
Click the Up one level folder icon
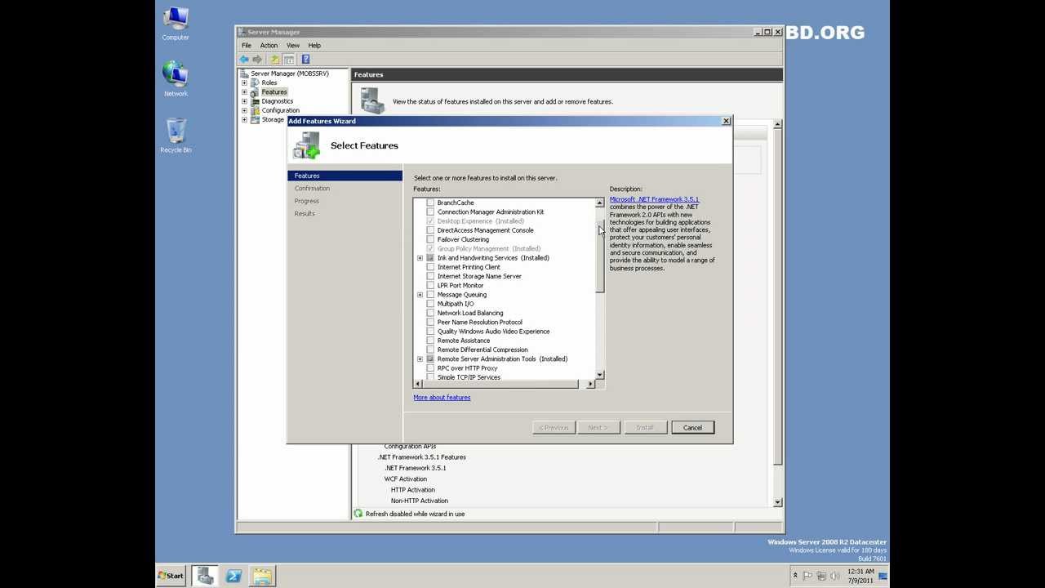point(275,60)
